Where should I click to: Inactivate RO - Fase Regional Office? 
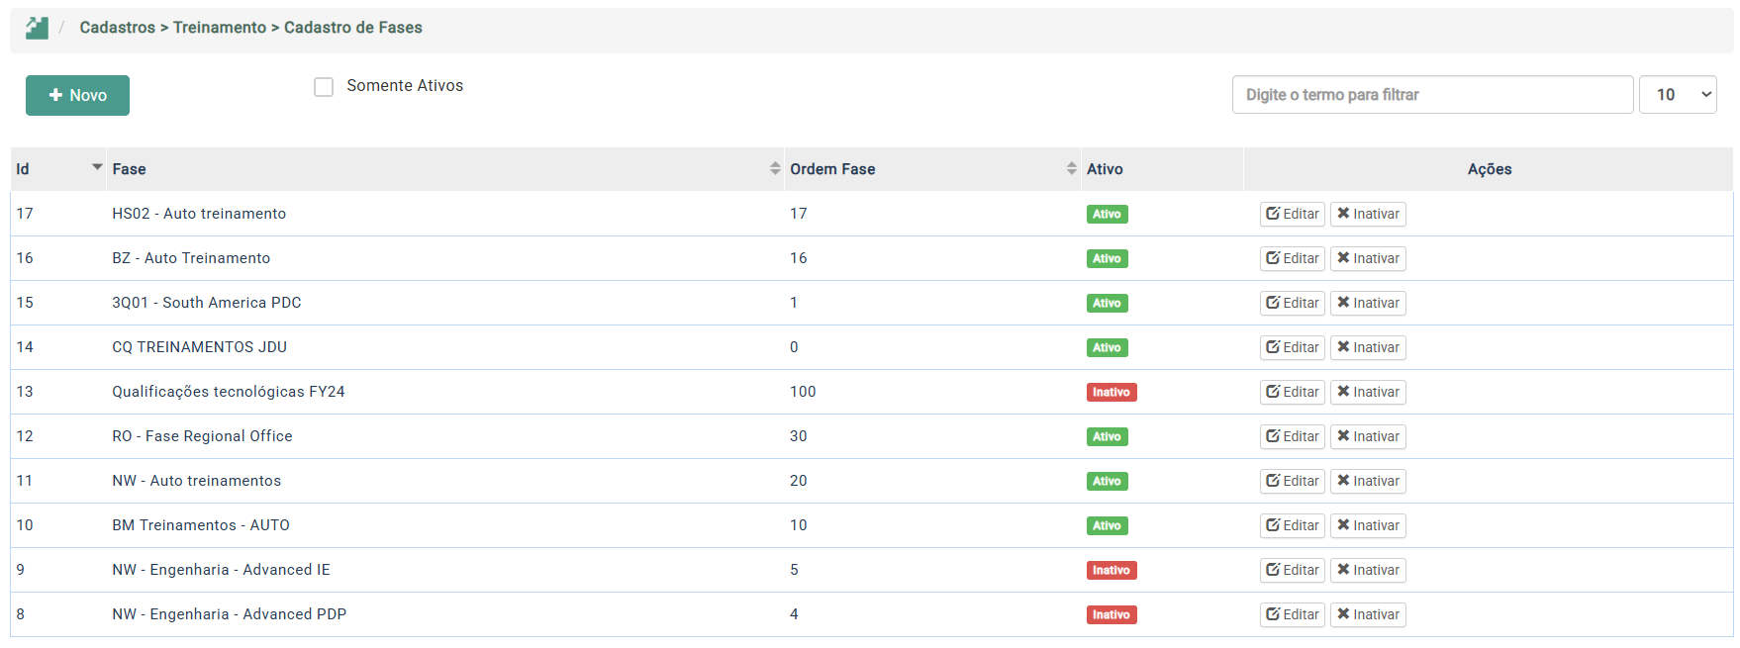click(x=1367, y=436)
